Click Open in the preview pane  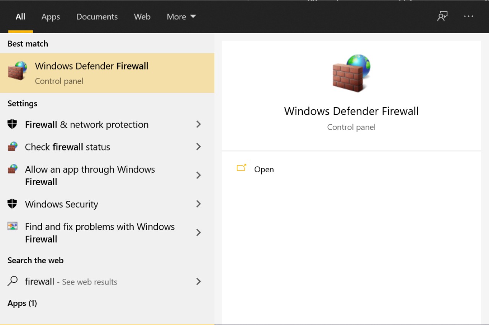pyautogui.click(x=264, y=170)
